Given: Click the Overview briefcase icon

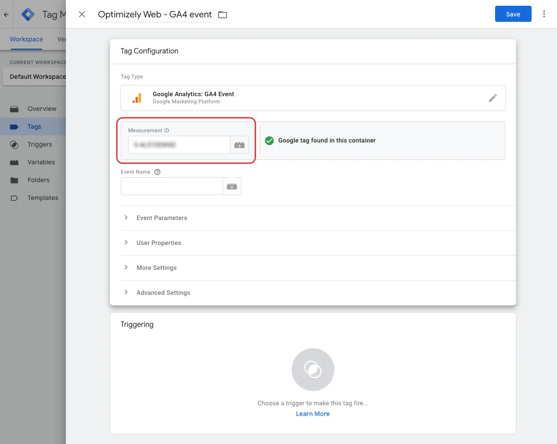Looking at the screenshot, I should pos(14,109).
